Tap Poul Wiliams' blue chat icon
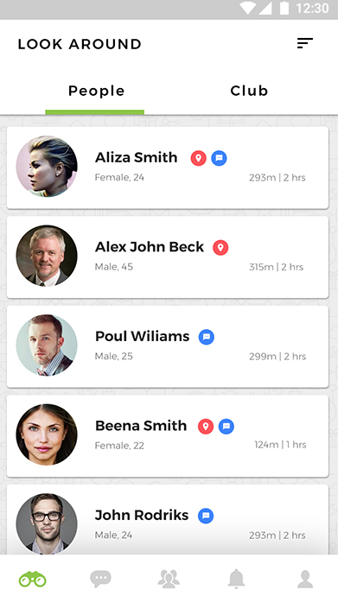The height and width of the screenshot is (602, 338). pos(207,337)
